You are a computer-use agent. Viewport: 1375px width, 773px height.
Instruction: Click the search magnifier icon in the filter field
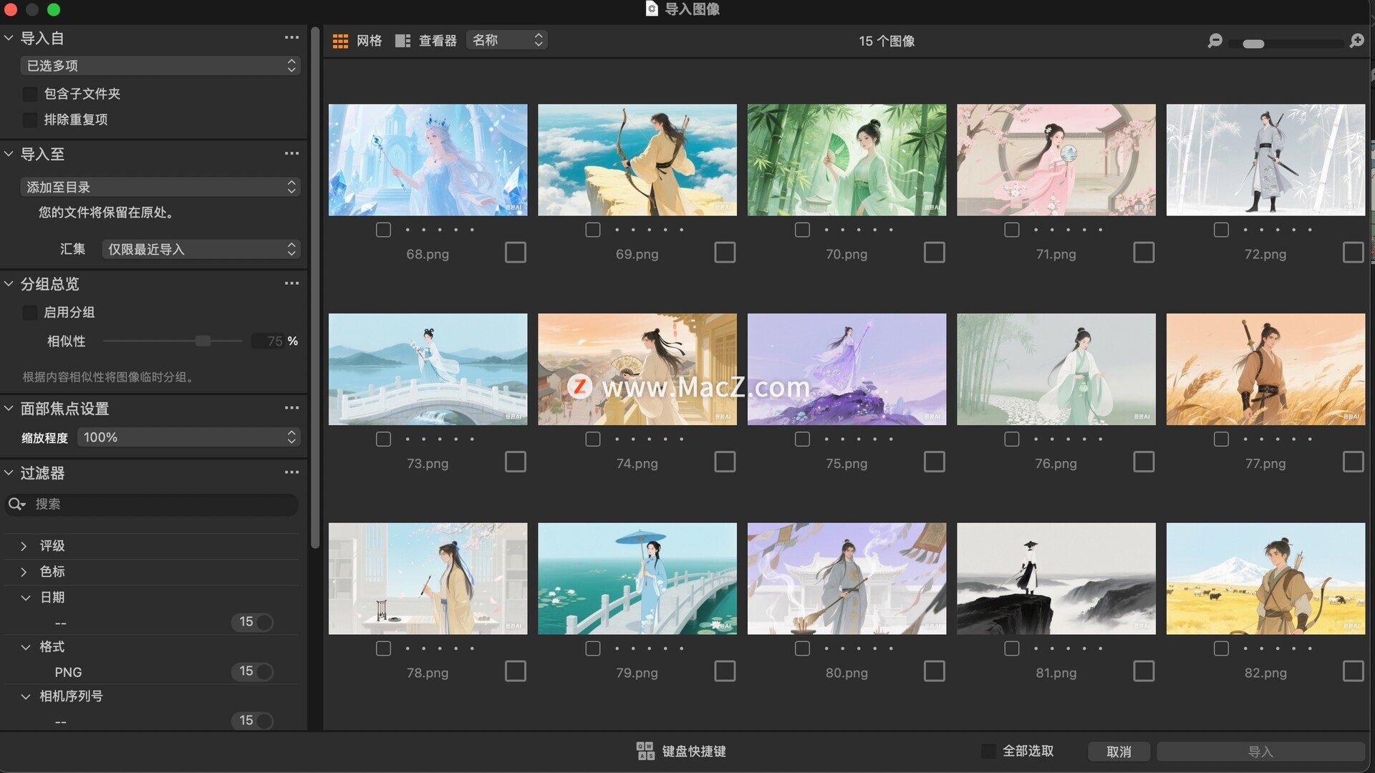(16, 505)
